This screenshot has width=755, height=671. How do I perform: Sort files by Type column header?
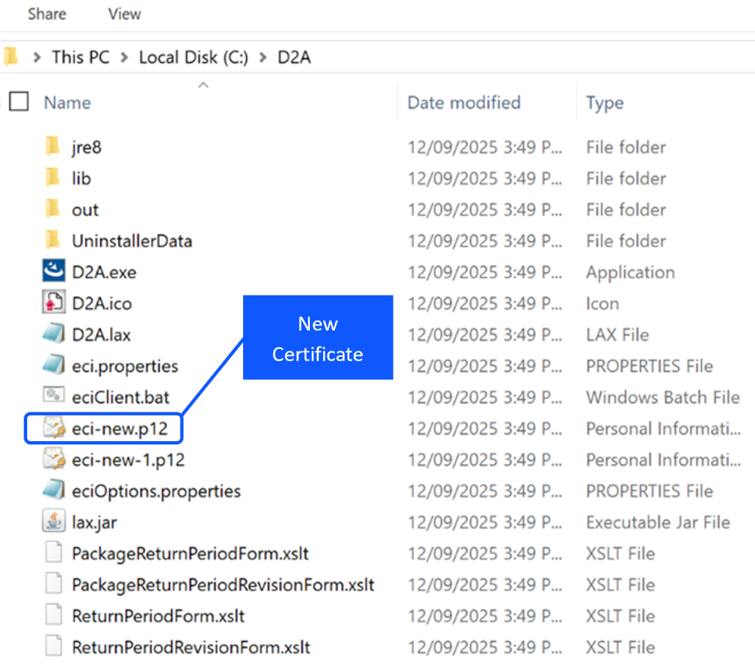click(605, 103)
